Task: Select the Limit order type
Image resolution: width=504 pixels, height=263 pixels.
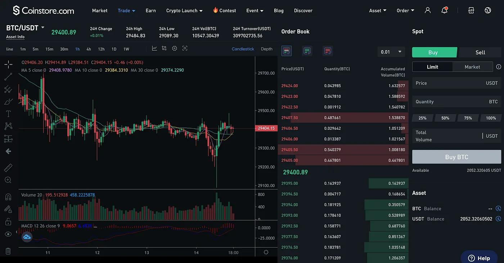Action: tap(432, 67)
